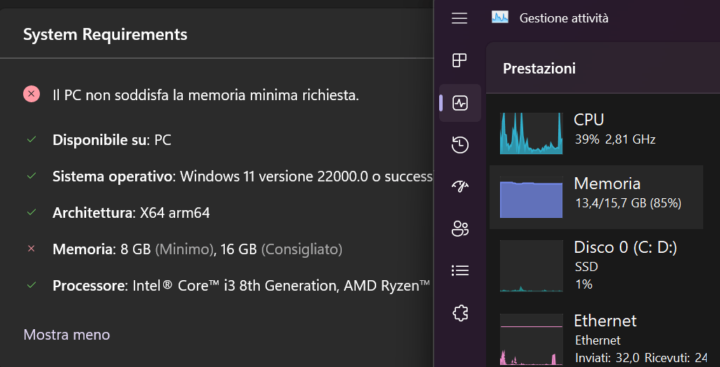Click the System Requirements heading

(x=105, y=34)
